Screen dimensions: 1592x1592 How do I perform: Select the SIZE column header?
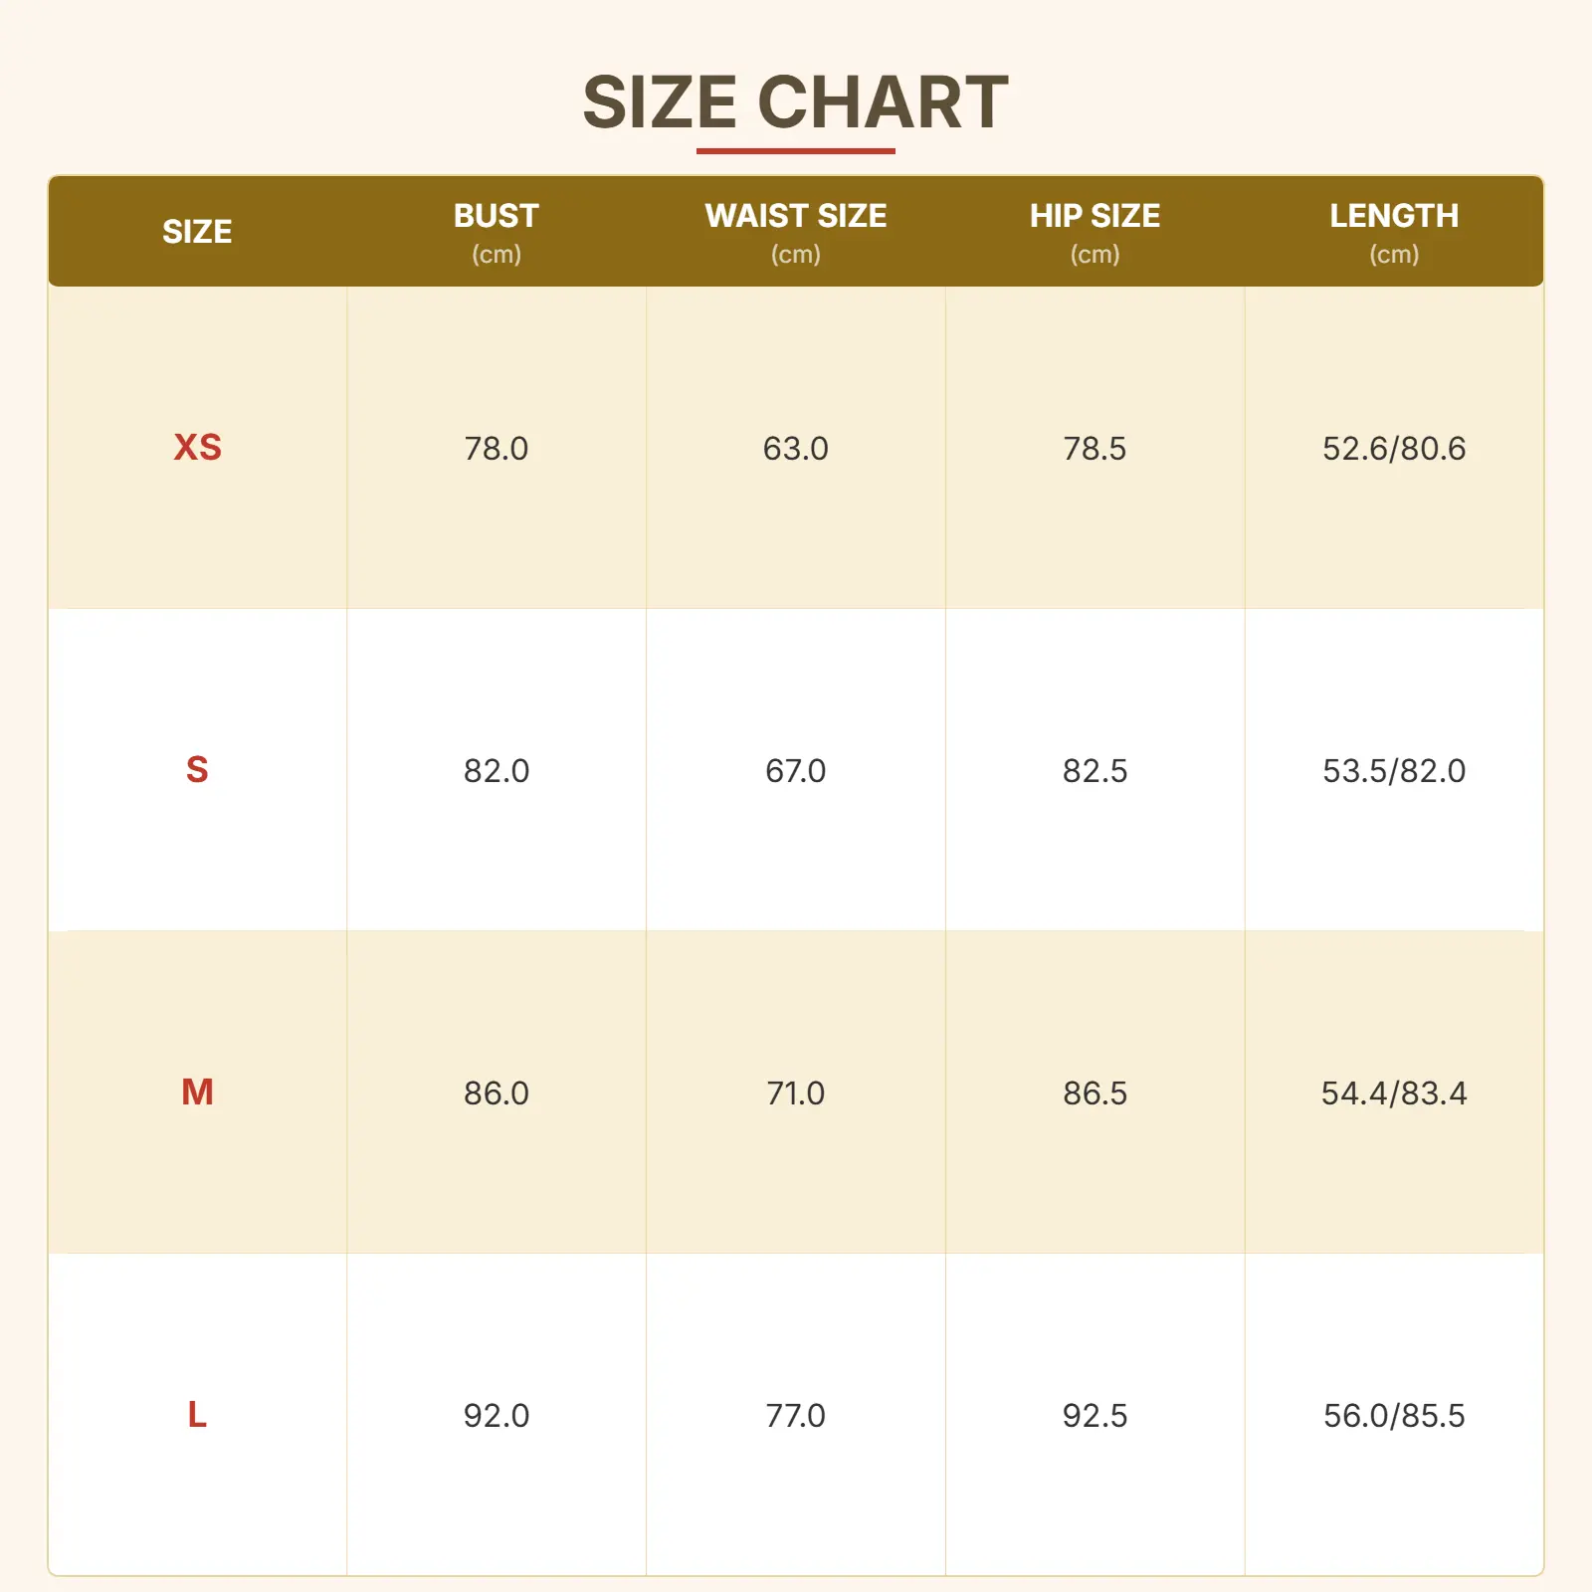click(x=197, y=232)
